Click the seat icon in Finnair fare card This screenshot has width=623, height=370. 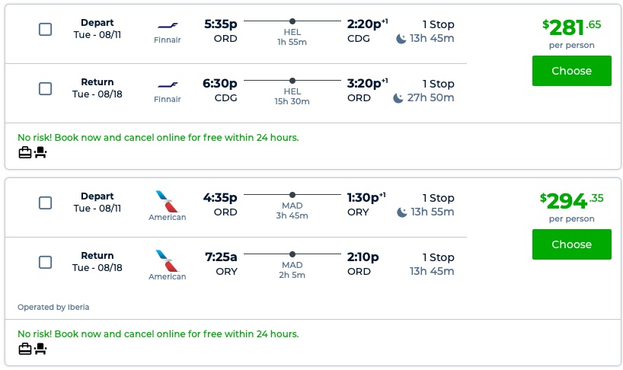point(40,152)
